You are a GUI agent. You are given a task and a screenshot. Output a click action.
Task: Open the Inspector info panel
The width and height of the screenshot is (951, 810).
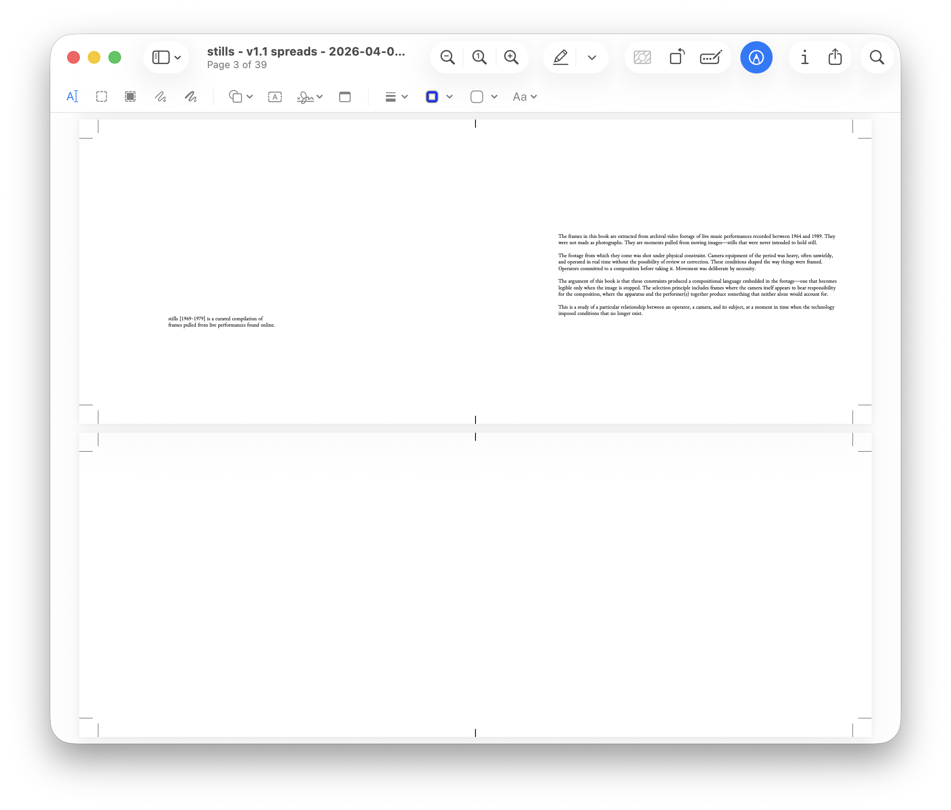point(804,57)
